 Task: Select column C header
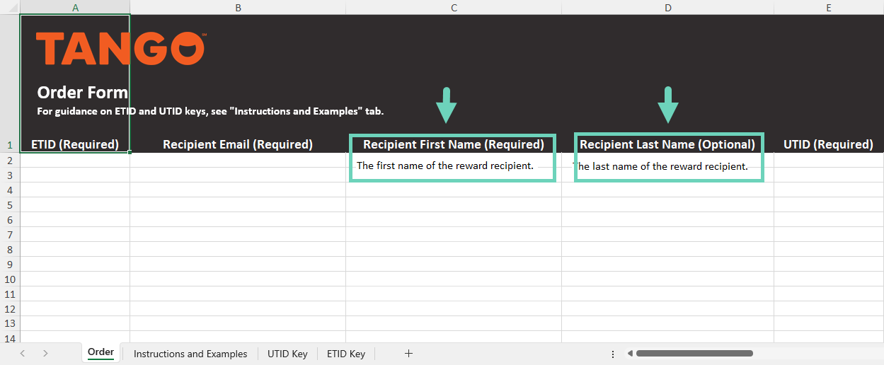[454, 7]
